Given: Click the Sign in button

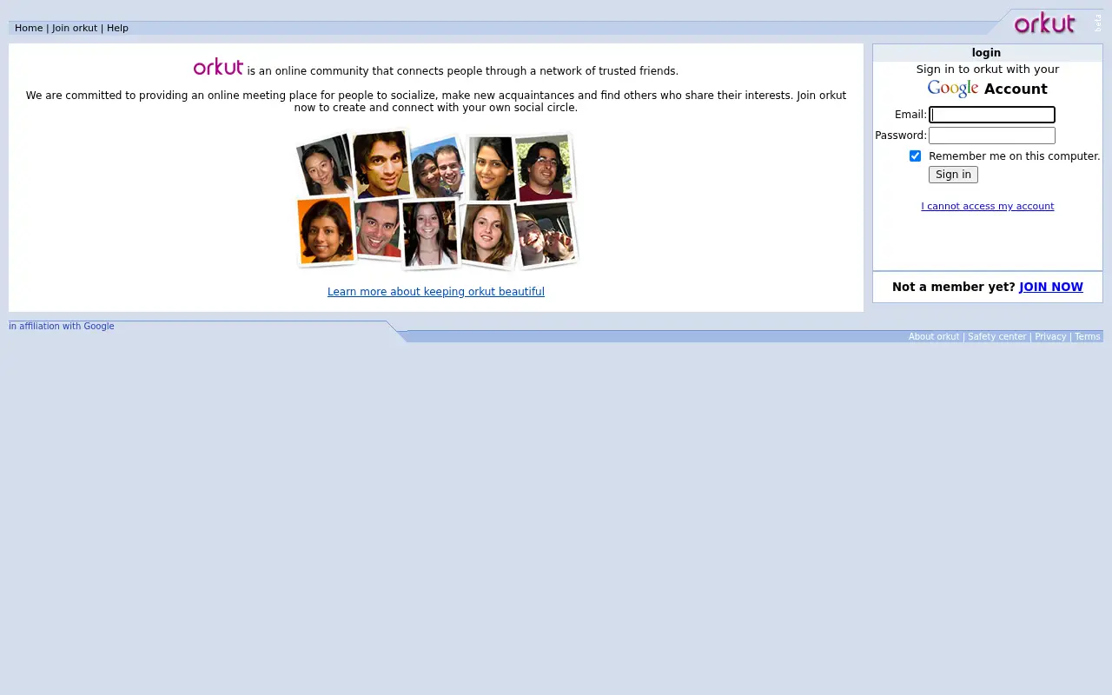Looking at the screenshot, I should tap(953, 175).
